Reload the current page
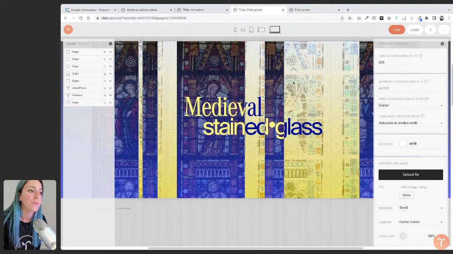453x254 pixels. pos(81,18)
